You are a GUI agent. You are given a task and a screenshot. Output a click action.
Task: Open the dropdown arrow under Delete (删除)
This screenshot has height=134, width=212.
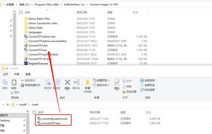[67, 90]
